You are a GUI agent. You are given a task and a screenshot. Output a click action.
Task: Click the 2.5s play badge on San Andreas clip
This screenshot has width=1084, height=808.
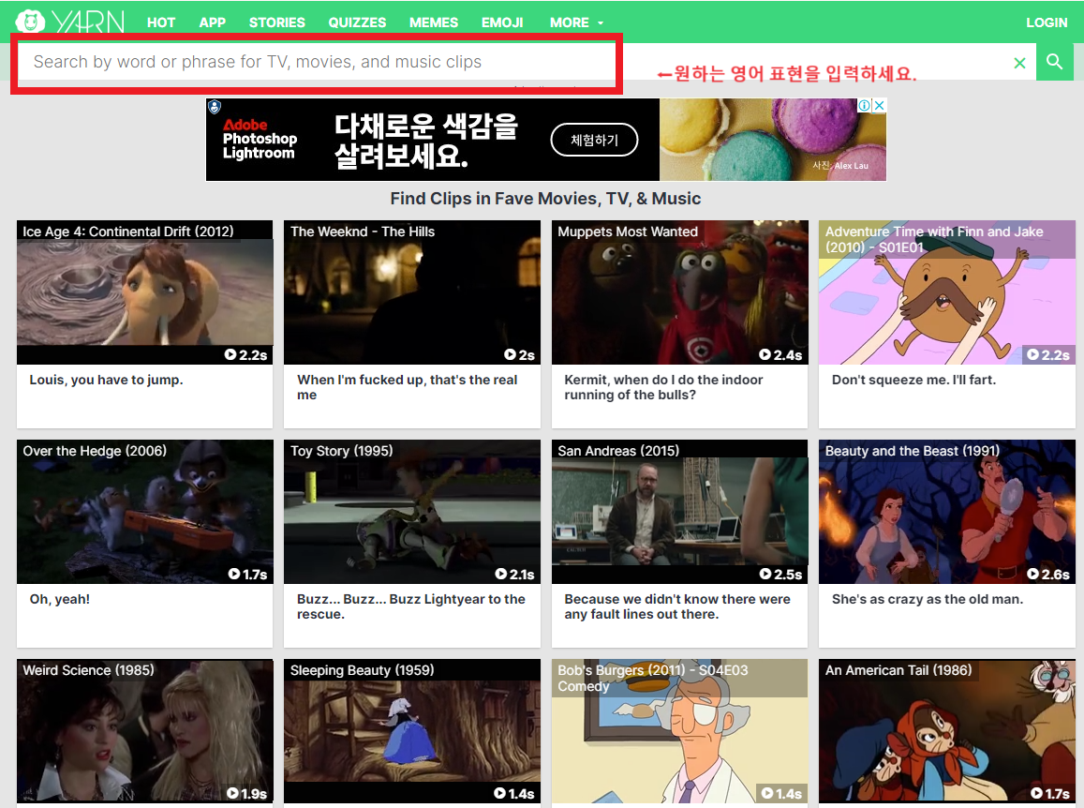(x=780, y=575)
